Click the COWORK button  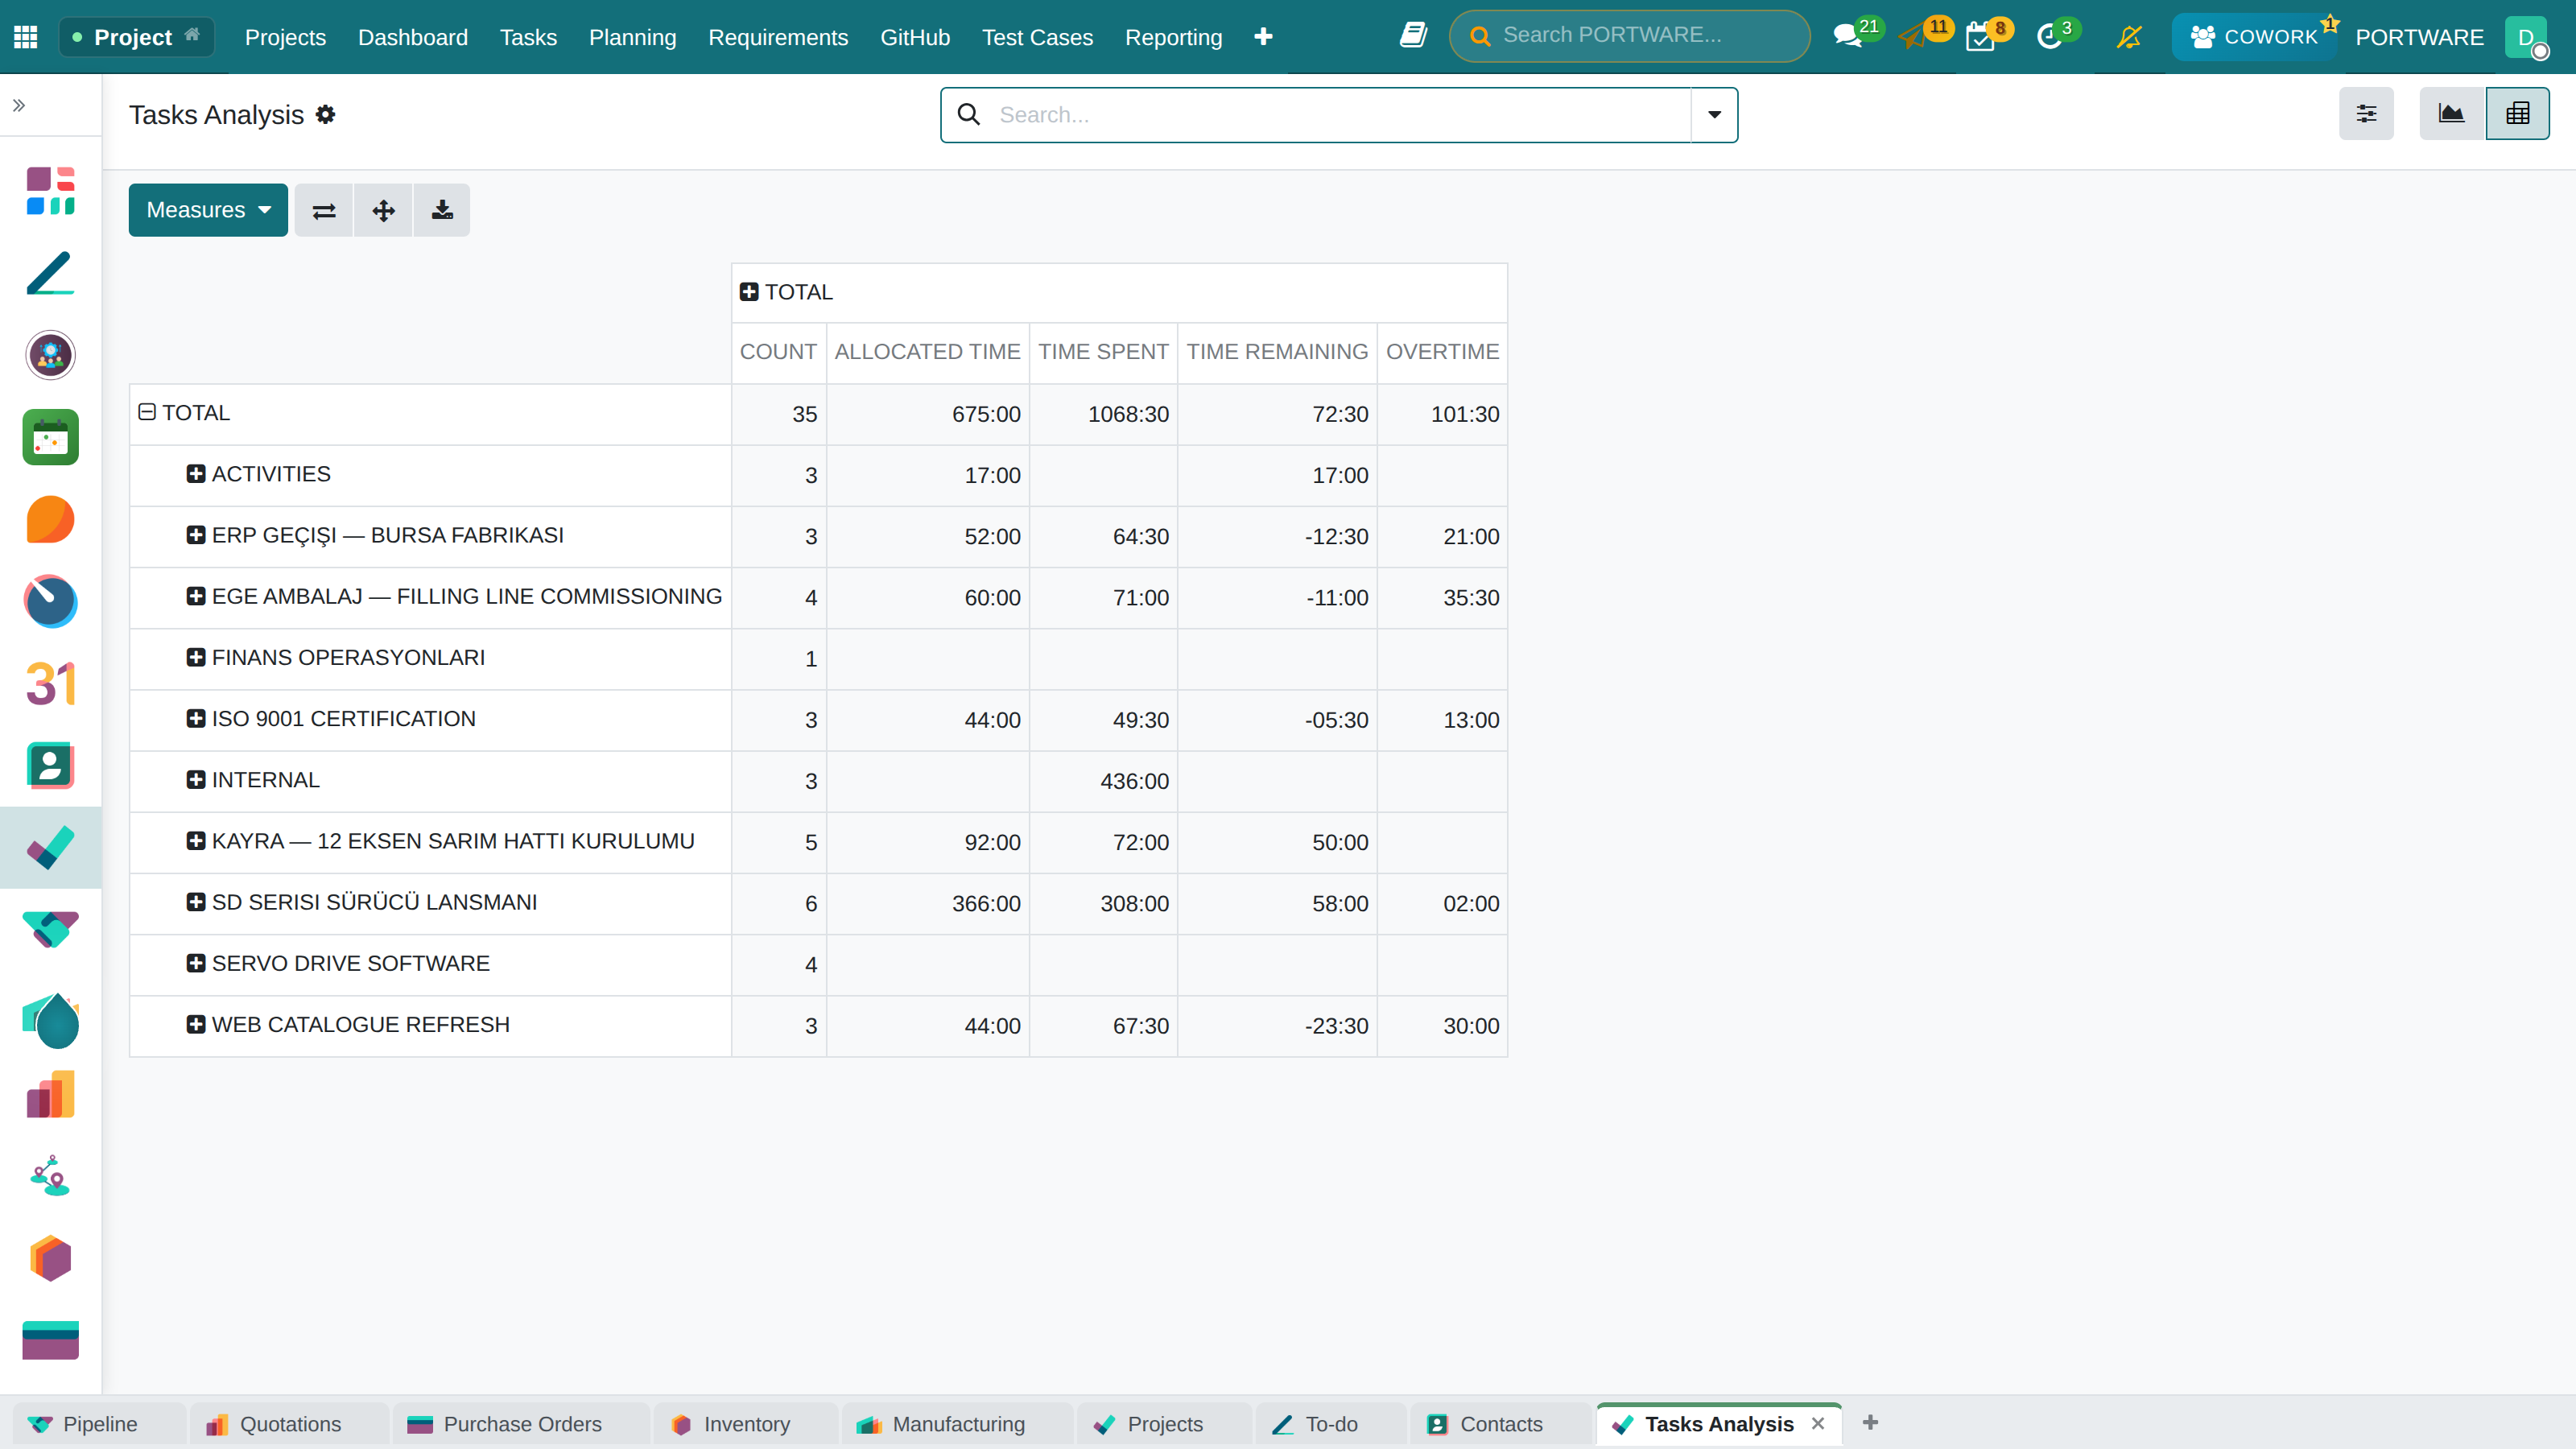point(2254,37)
